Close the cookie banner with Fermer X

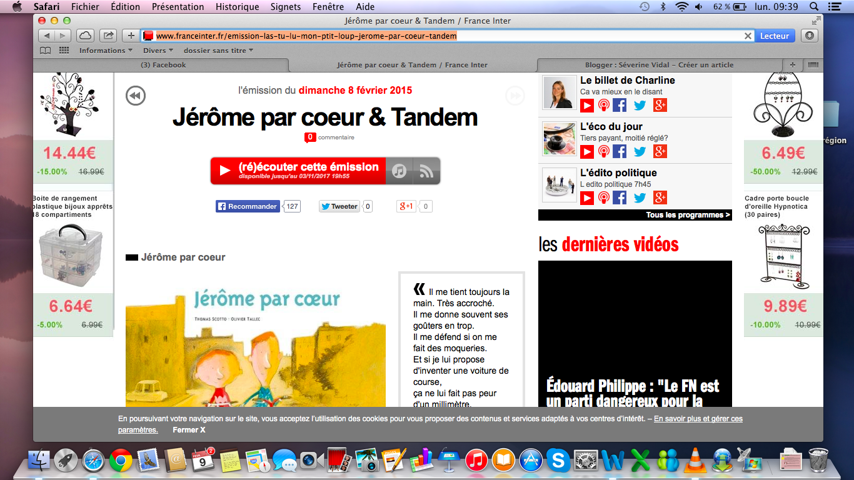[189, 430]
